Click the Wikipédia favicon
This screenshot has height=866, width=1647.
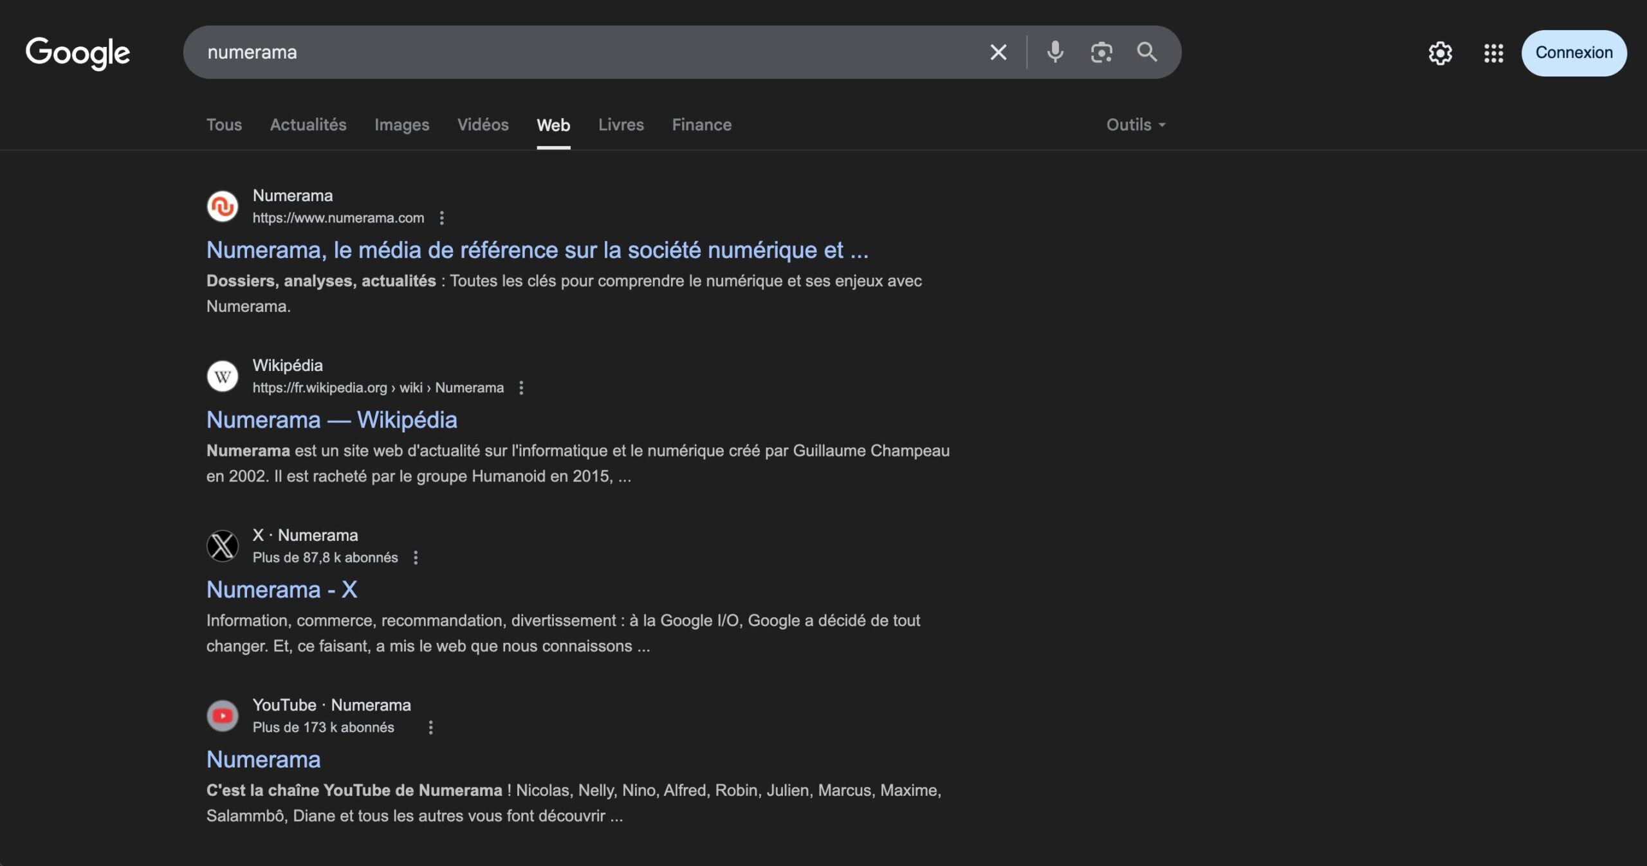coord(223,376)
